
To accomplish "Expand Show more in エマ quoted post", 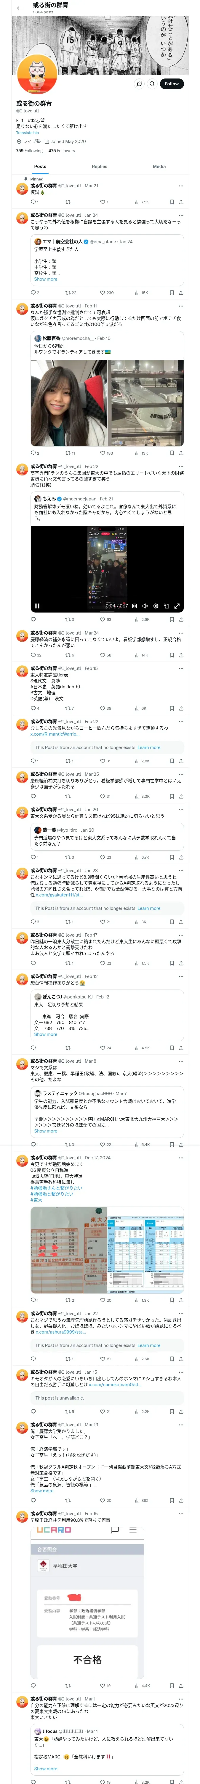I will click(x=46, y=279).
